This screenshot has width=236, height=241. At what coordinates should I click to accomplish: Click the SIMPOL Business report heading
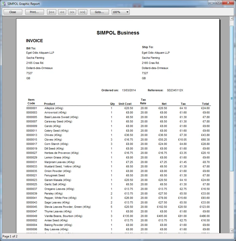[118, 33]
